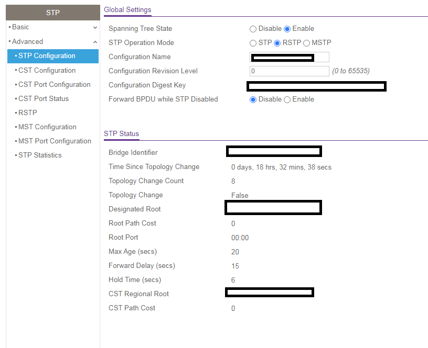Open the RSTP sidebar item
Image resolution: width=428 pixels, height=348 pixels.
point(27,113)
